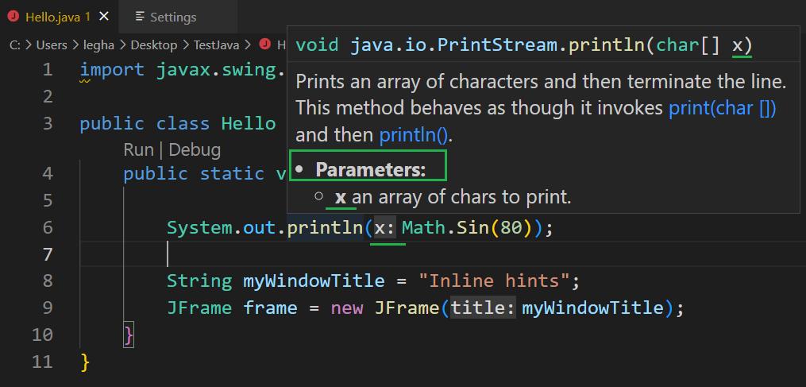Select the Desktop breadcrumb segment

tap(154, 45)
